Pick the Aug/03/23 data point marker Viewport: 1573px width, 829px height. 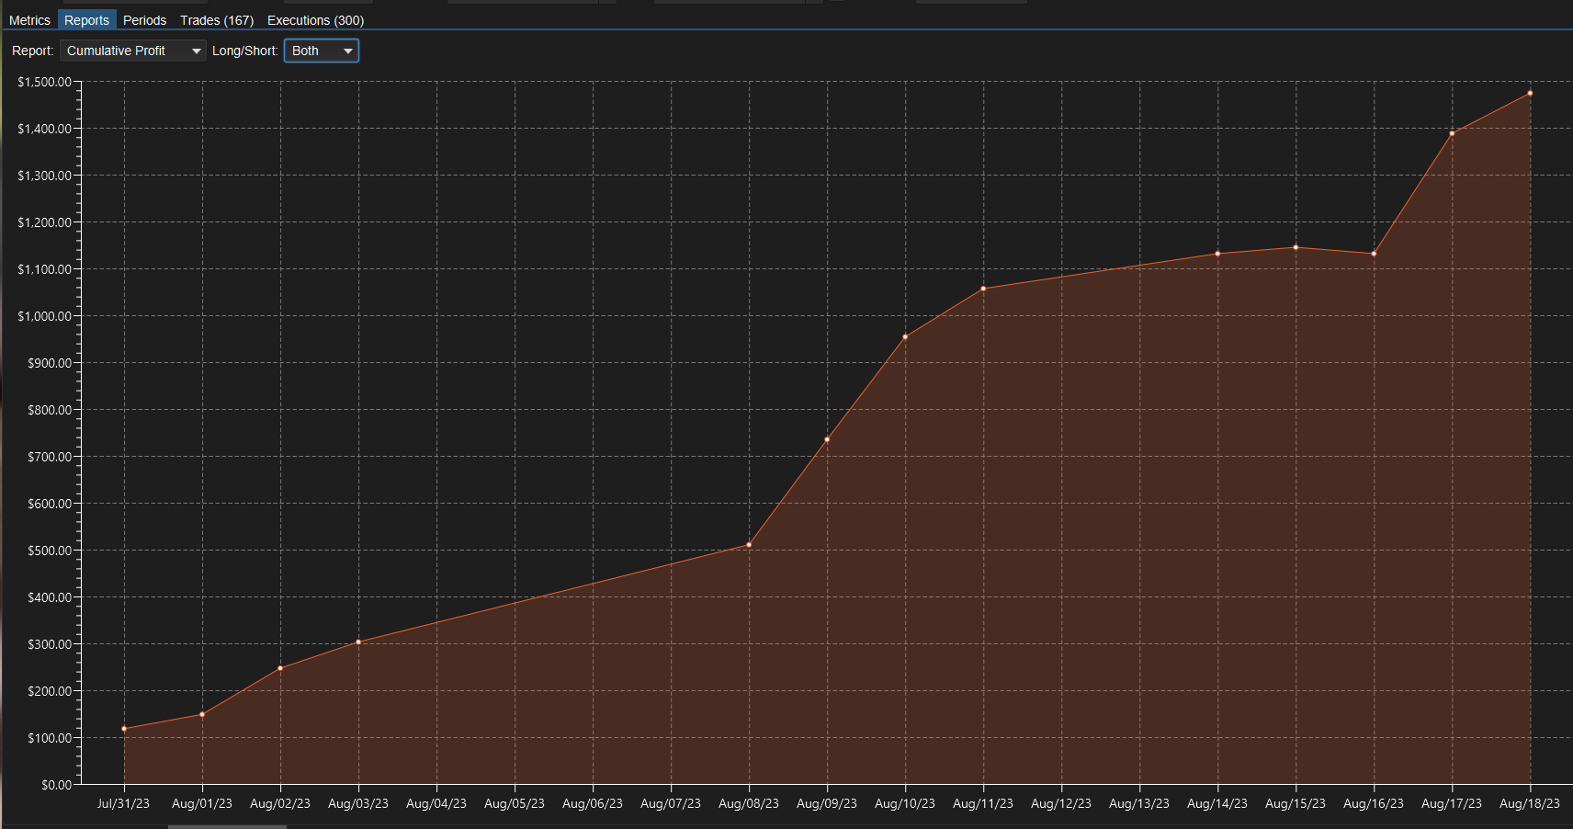pyautogui.click(x=358, y=642)
